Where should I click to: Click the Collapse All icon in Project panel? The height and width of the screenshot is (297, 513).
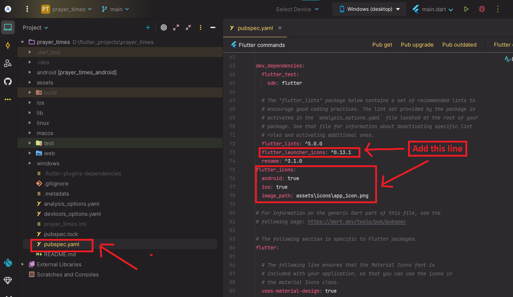[x=188, y=27]
